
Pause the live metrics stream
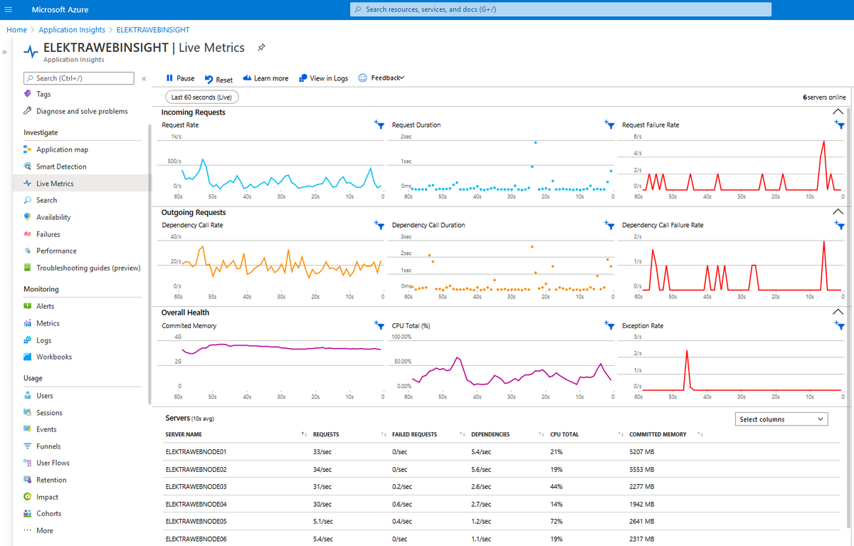(179, 78)
